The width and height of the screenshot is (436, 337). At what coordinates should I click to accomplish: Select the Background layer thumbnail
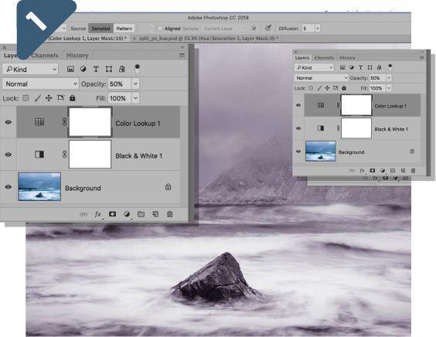pyautogui.click(x=39, y=186)
